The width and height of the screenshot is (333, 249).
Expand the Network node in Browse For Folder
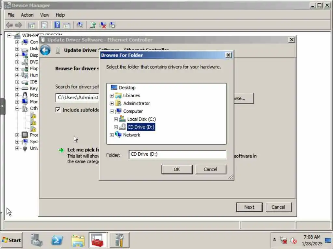(112, 135)
